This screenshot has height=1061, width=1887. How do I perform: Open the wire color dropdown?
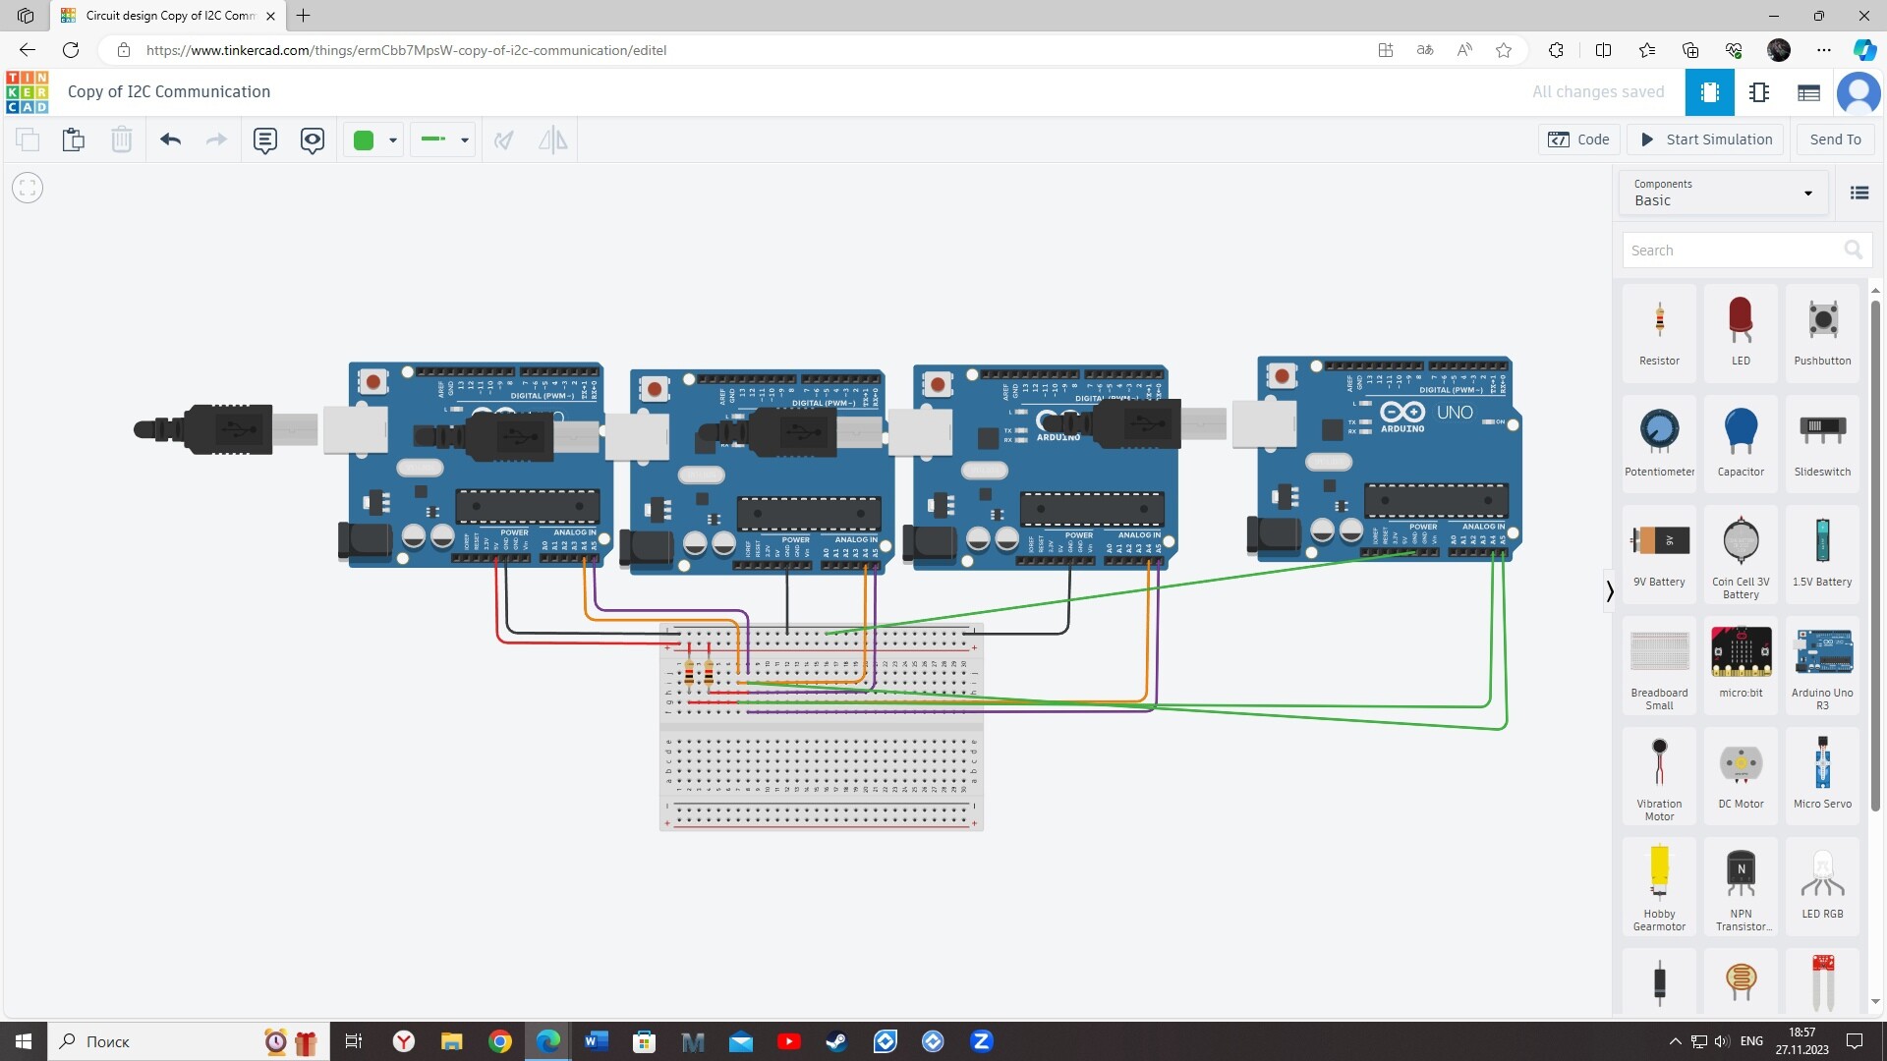(374, 140)
